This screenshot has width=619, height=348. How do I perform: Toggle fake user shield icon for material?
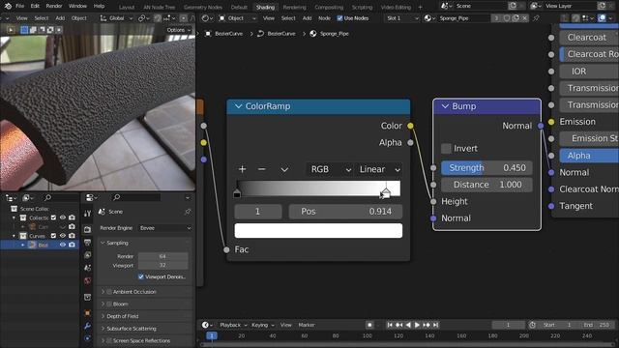click(x=507, y=18)
